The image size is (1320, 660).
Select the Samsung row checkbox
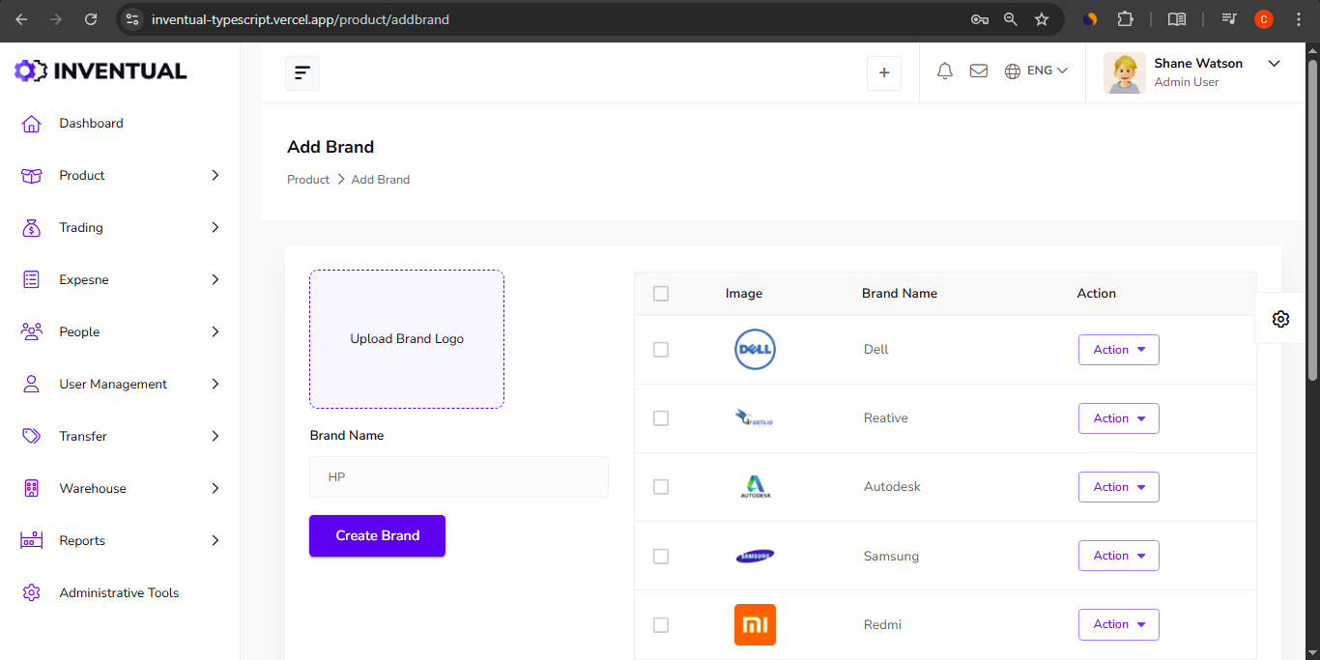click(x=661, y=557)
